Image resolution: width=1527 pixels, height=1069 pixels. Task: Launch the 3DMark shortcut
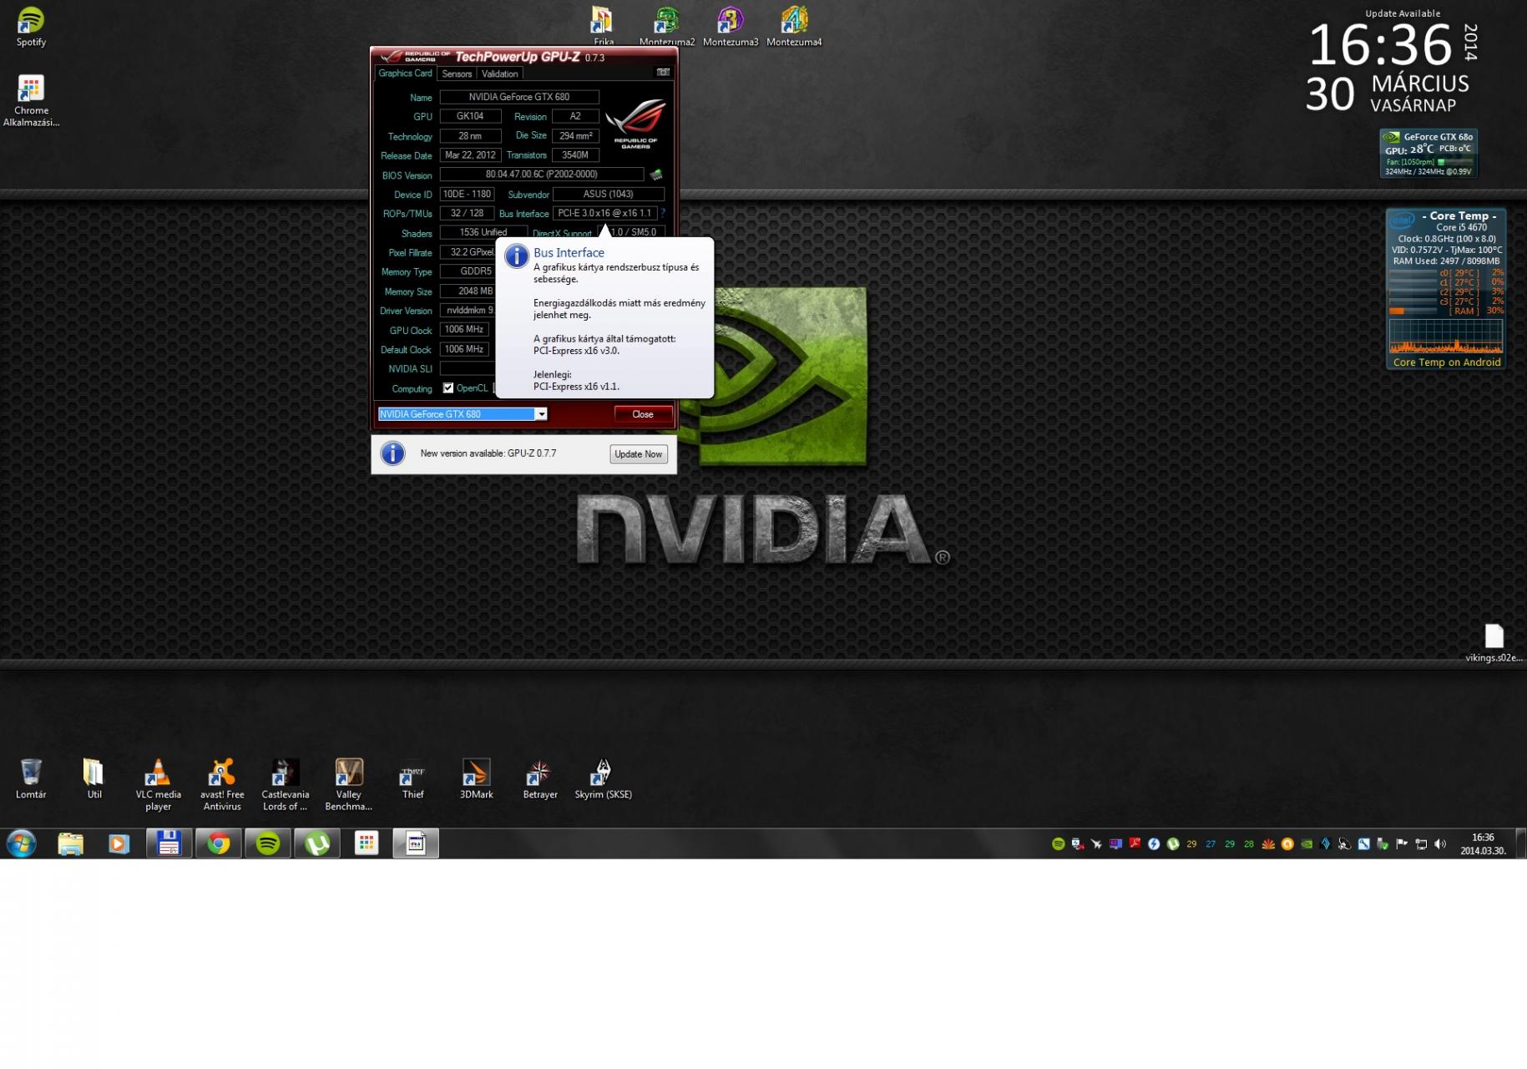476,778
